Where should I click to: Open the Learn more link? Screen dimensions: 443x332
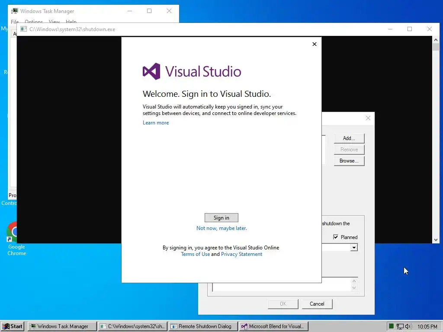(156, 123)
